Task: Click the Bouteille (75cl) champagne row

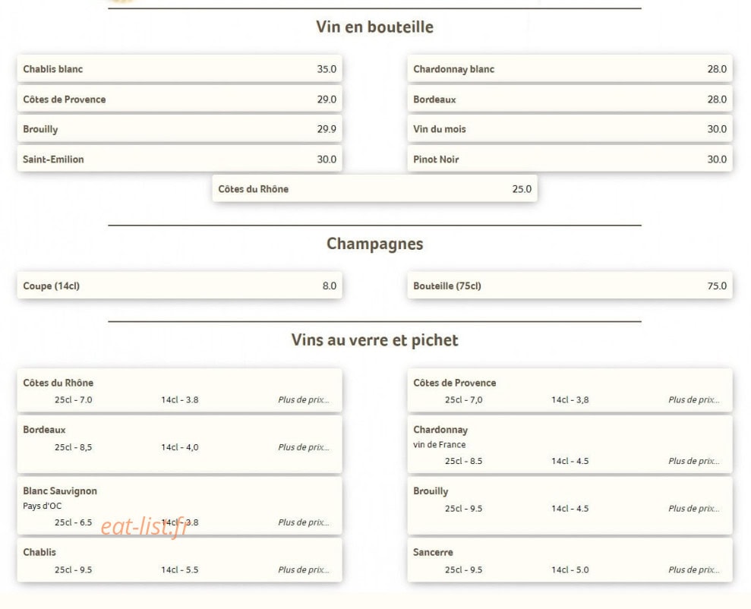Action: click(x=570, y=286)
